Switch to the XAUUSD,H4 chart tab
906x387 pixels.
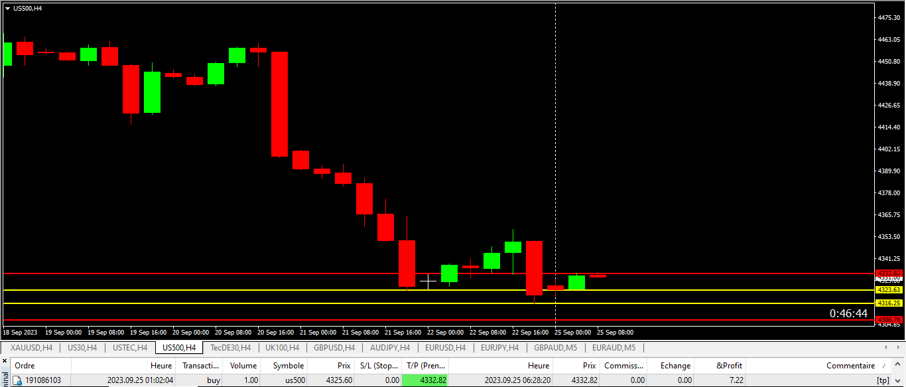click(31, 347)
